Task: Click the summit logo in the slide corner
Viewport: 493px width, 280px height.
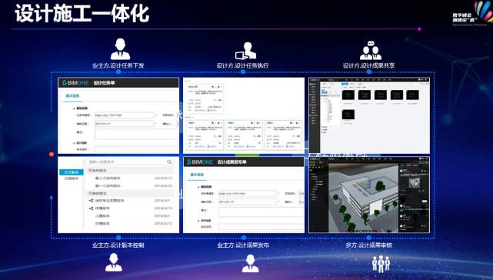Action: [x=472, y=14]
